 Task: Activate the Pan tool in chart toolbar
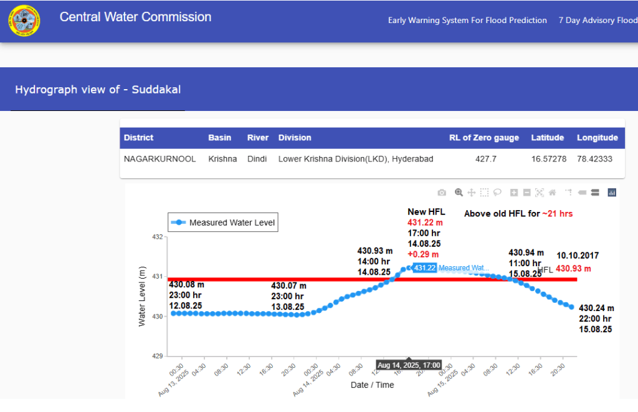coord(472,193)
